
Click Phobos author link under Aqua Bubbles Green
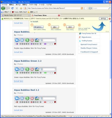(20, 64)
